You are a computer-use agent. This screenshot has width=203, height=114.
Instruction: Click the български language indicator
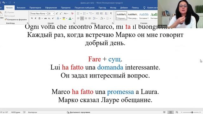point(32,112)
